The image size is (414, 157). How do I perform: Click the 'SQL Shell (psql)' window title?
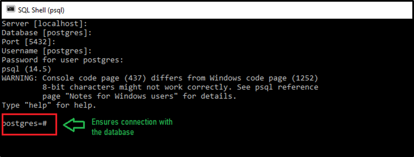(x=41, y=10)
